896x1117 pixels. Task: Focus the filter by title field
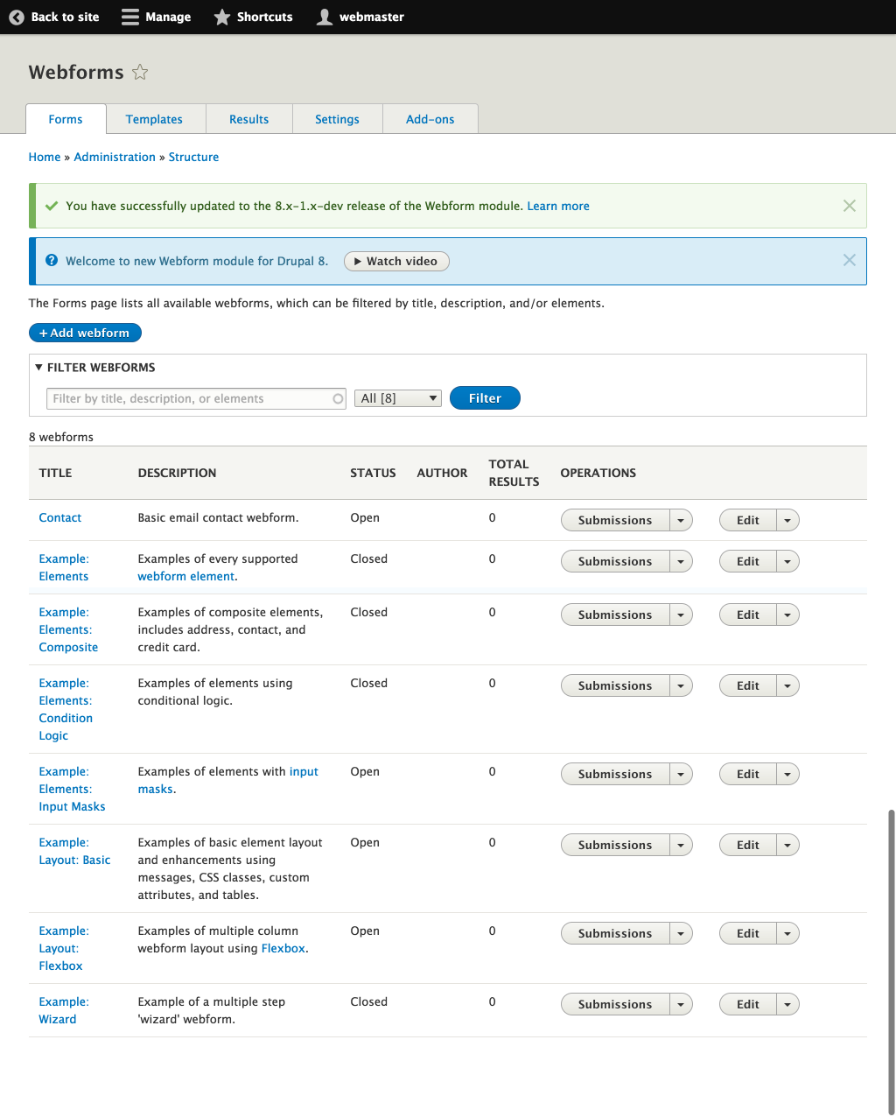click(196, 398)
